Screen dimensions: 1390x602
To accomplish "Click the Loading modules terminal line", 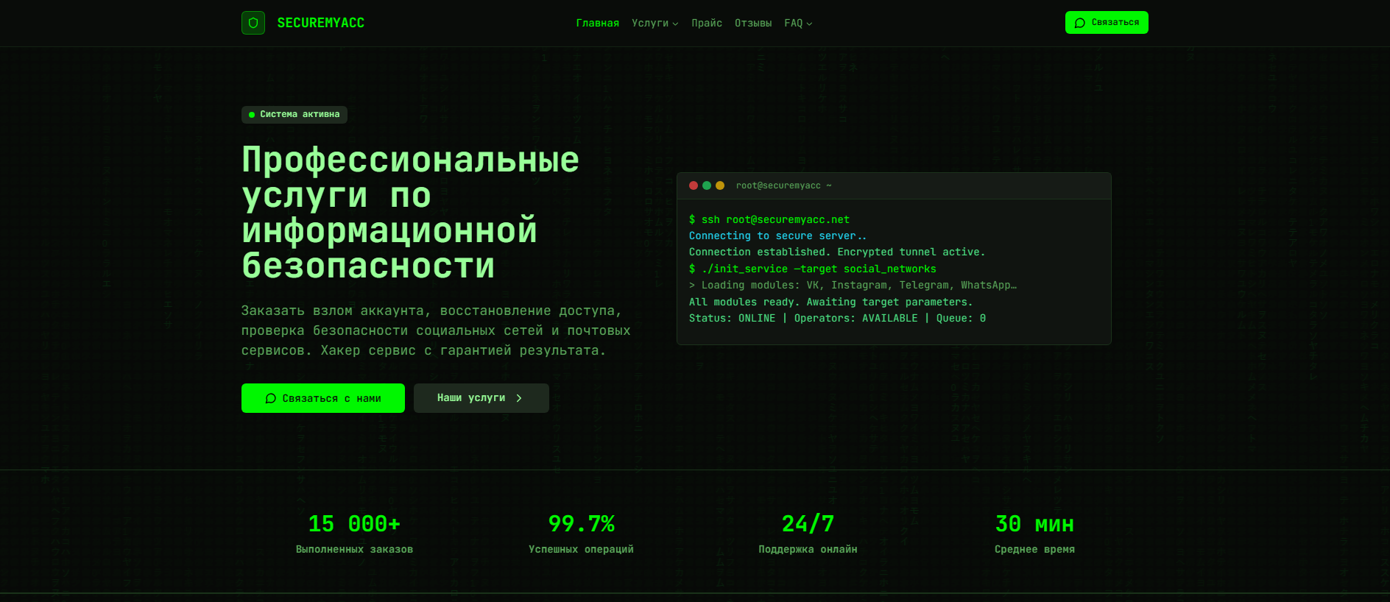I will pyautogui.click(x=853, y=285).
